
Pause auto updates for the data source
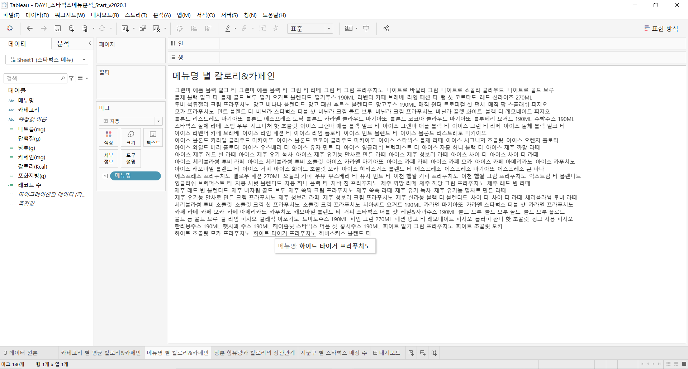click(85, 28)
